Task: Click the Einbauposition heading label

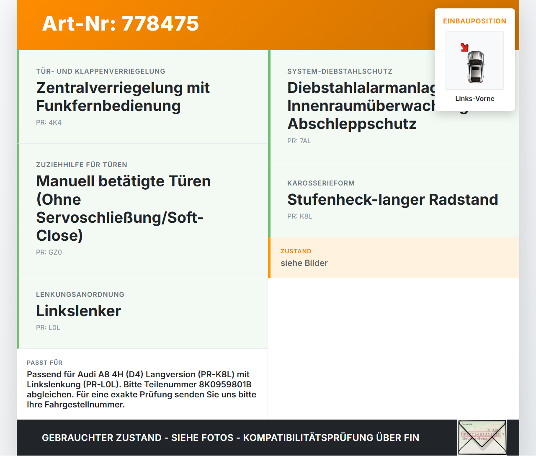Action: tap(475, 21)
